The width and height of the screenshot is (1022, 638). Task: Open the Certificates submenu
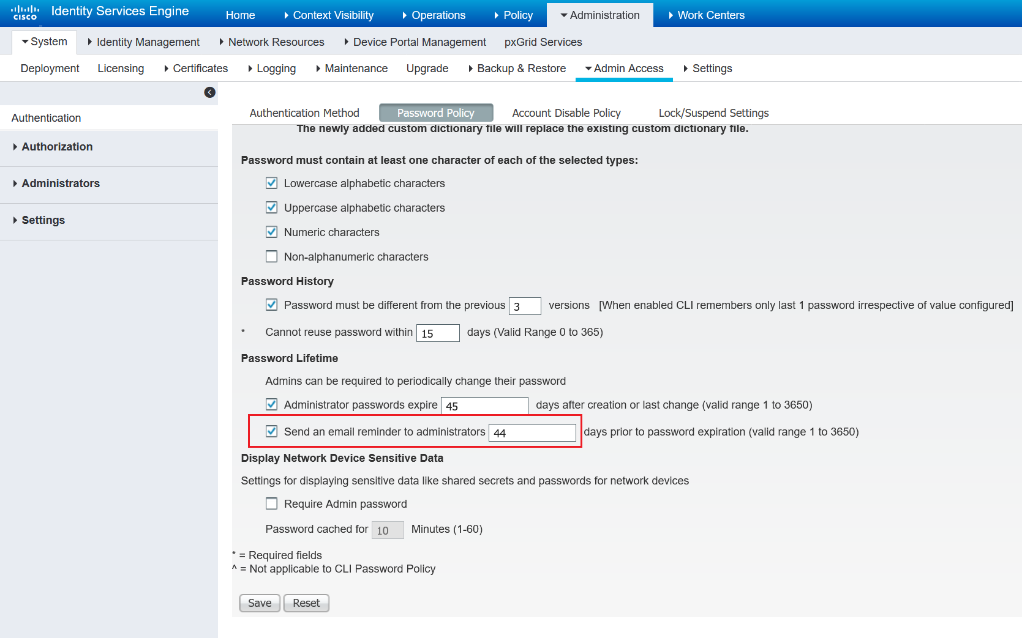pos(200,68)
